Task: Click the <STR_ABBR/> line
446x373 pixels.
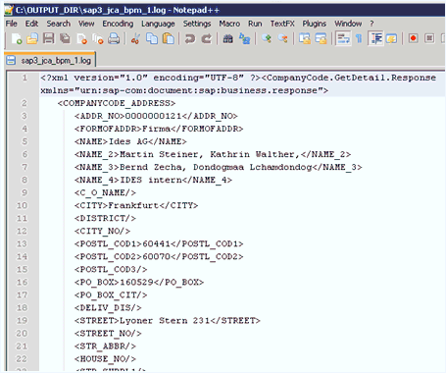Action: coord(105,346)
